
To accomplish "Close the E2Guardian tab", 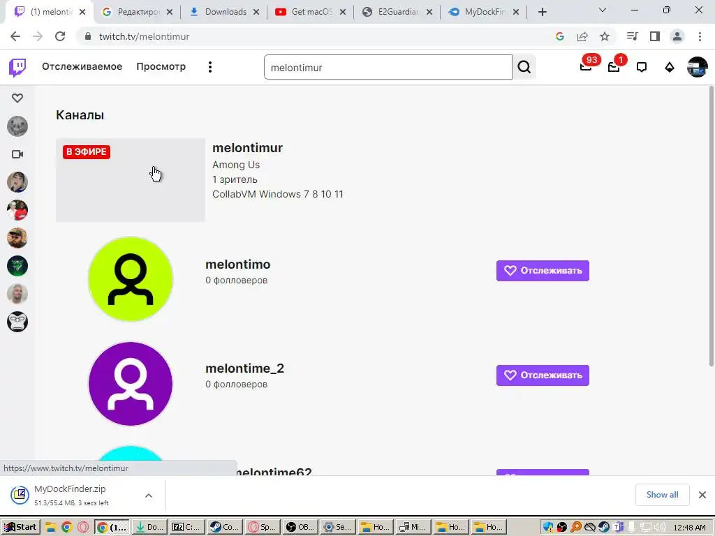I will 429,13.
